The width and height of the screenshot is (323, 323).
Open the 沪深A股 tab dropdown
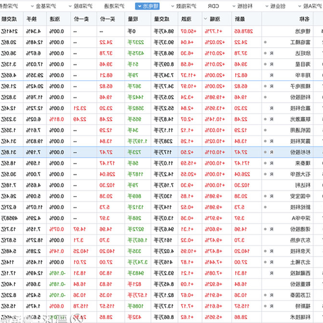pos(300,6)
